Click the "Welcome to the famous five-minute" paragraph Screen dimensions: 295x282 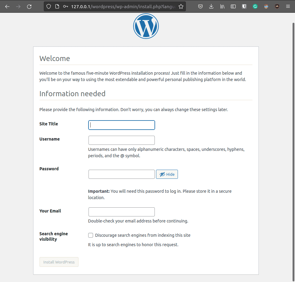143,76
